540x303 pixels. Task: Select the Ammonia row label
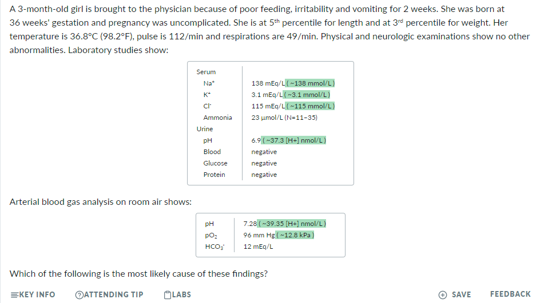[217, 118]
